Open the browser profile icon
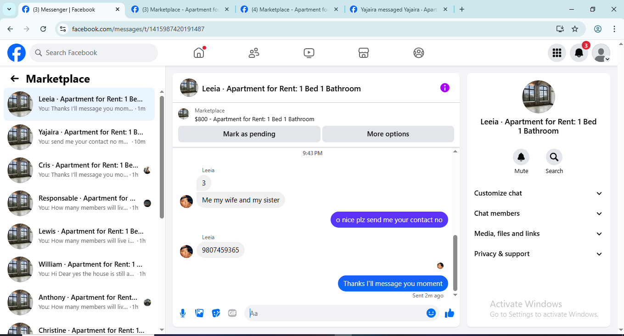Image resolution: width=624 pixels, height=336 pixels. [598, 29]
